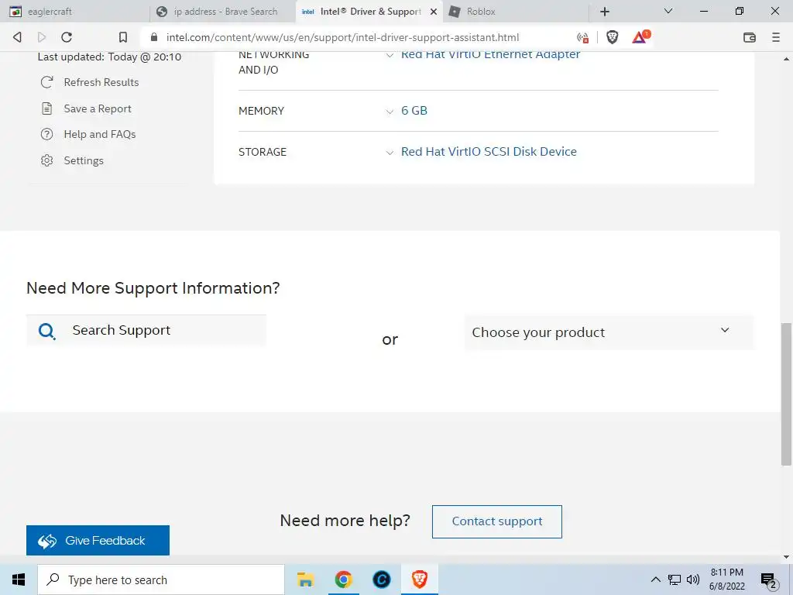Open the browser hamburger menu

tap(776, 37)
